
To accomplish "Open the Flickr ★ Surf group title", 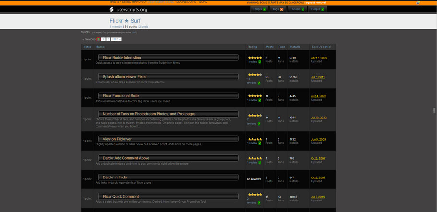I will point(125,21).
